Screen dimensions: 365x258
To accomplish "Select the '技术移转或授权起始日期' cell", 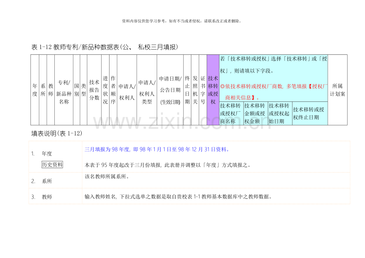I will 280,113.
